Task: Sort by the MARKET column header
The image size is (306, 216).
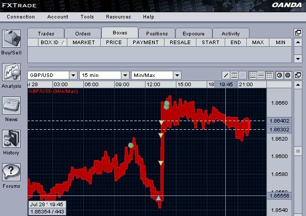Action: 84,43
